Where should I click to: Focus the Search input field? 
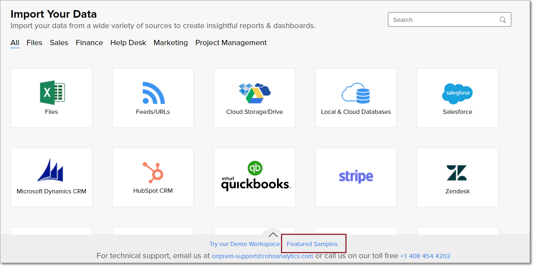coord(449,20)
